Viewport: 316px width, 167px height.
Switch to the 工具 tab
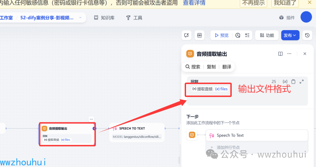pos(134,18)
